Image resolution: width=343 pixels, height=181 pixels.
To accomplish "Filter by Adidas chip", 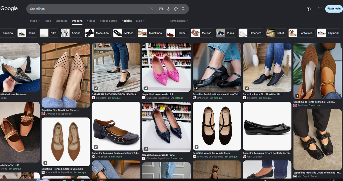I will click(x=72, y=33).
